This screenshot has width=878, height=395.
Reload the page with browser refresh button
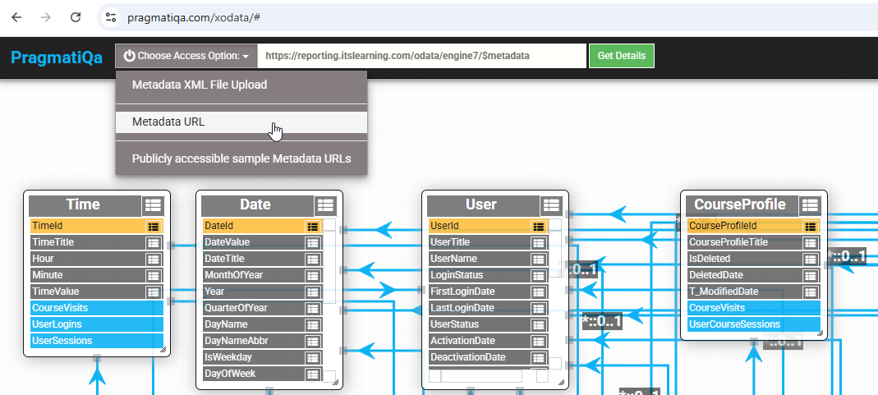coord(75,16)
